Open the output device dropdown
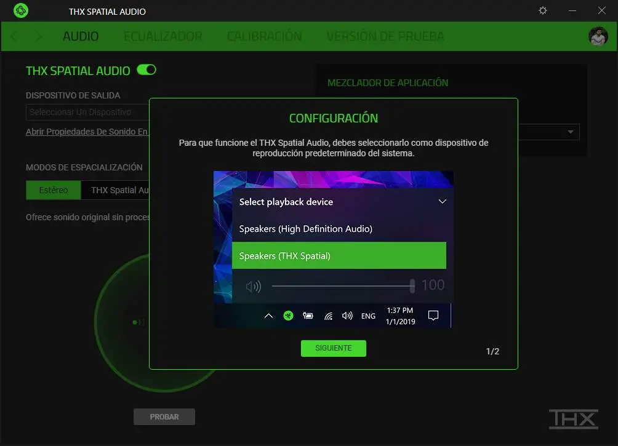618x446 pixels. click(87, 113)
